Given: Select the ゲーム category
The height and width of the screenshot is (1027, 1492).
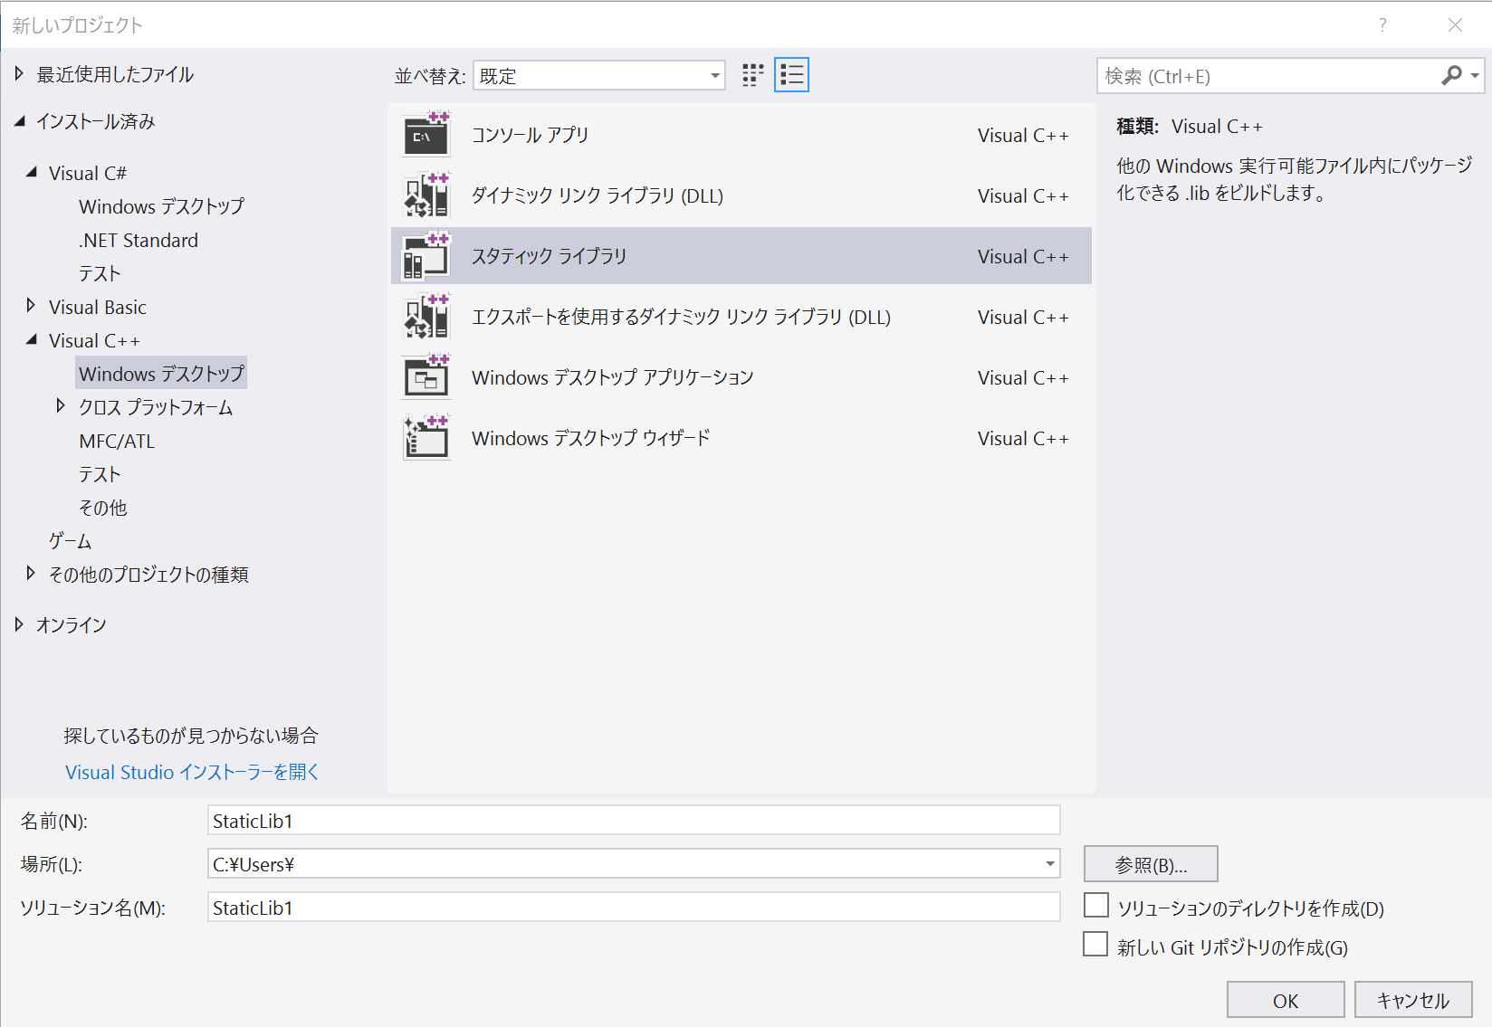Looking at the screenshot, I should [x=71, y=541].
